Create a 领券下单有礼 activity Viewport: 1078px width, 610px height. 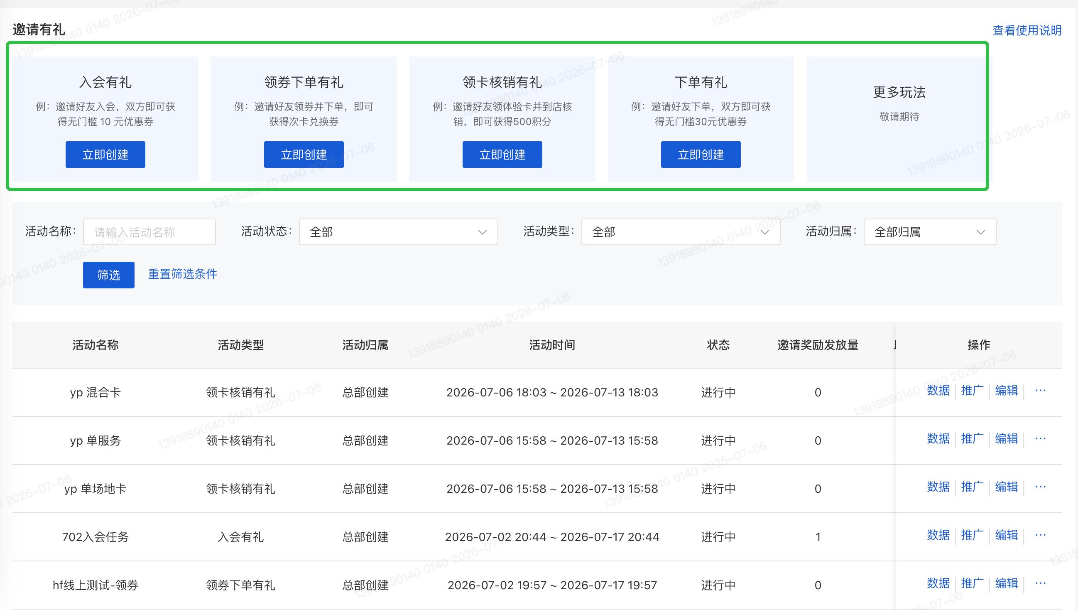tap(304, 155)
